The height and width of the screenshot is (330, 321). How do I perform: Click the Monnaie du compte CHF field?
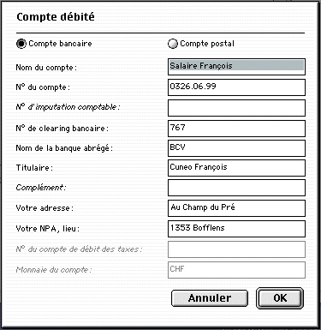[236, 270]
